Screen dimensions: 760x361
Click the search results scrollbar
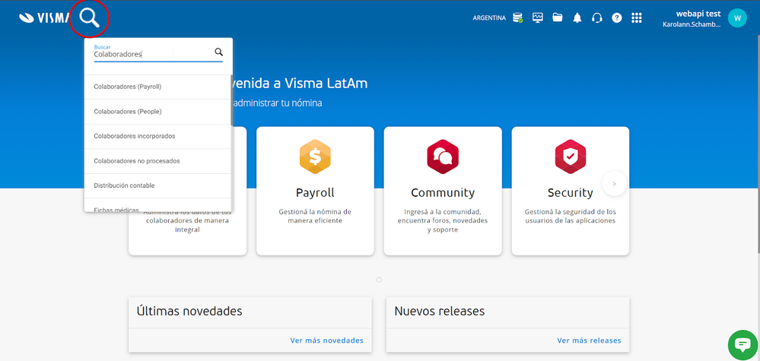point(231,100)
